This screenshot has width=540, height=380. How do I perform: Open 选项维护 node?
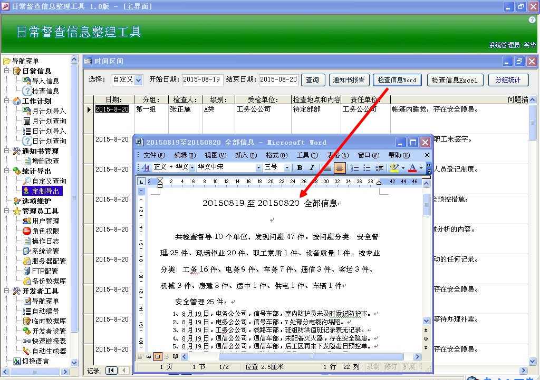pyautogui.click(x=32, y=201)
